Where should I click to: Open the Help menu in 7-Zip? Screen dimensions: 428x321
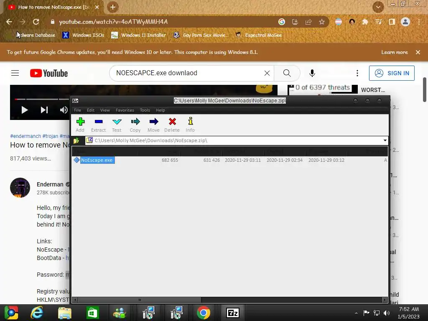point(160,110)
